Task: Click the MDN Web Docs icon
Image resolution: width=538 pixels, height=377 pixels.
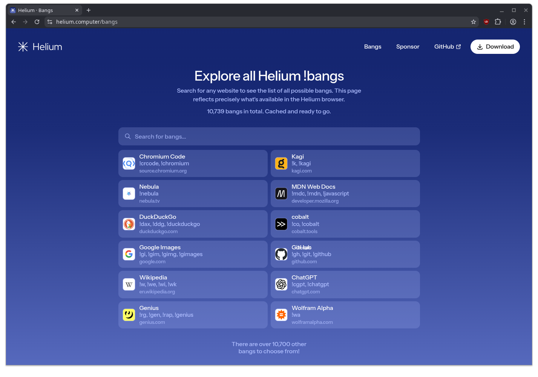Action: (281, 194)
